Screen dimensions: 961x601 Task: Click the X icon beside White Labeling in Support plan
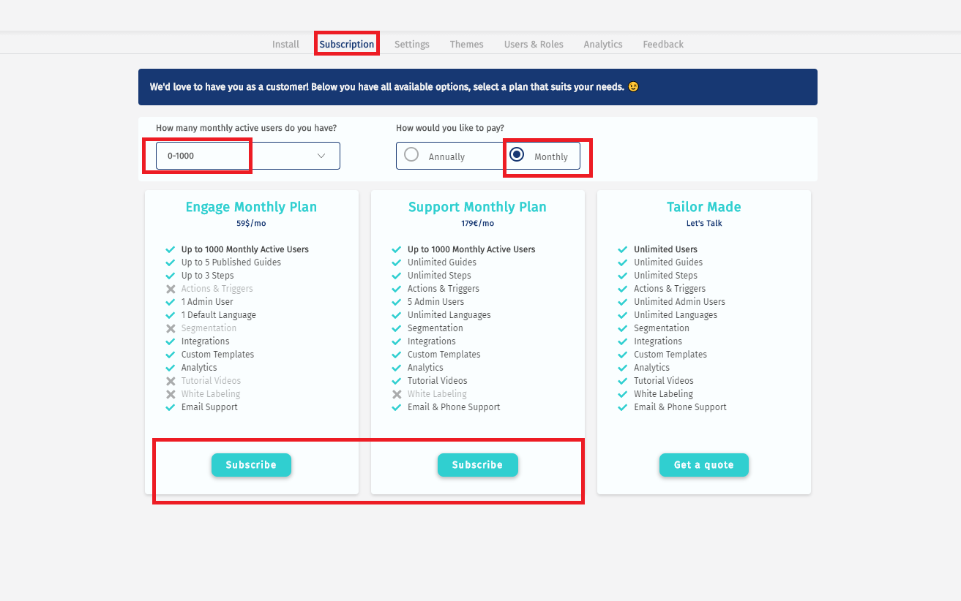point(397,394)
